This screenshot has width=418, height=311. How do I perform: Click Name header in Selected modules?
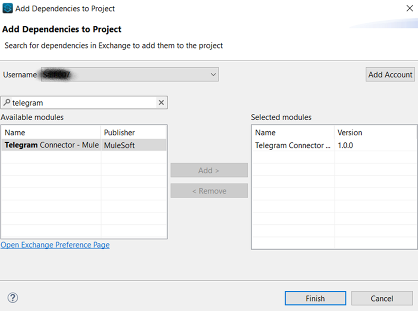[x=293, y=133]
